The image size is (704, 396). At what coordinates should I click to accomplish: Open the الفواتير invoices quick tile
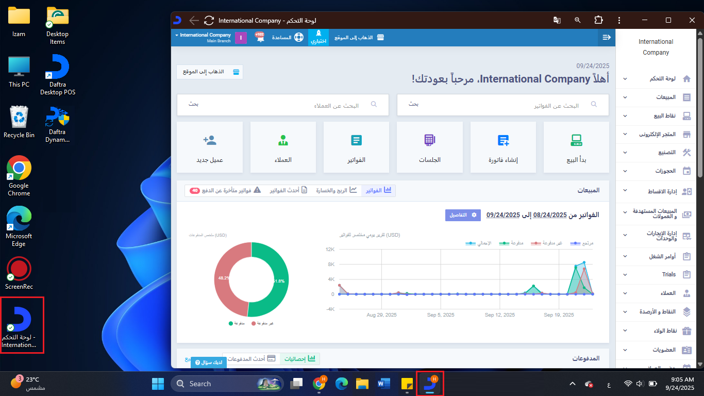356,147
